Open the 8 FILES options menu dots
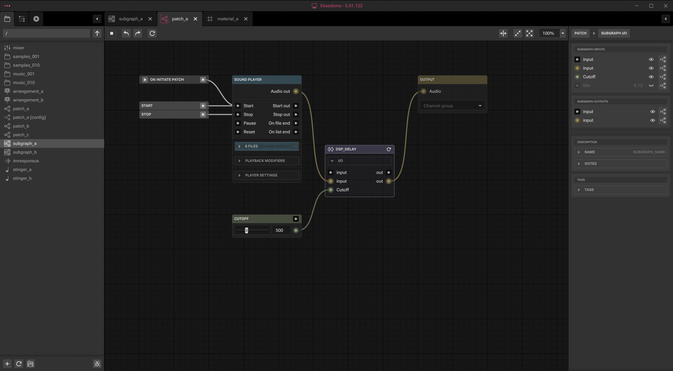Screen dimensions: 673x371 (294, 146)
